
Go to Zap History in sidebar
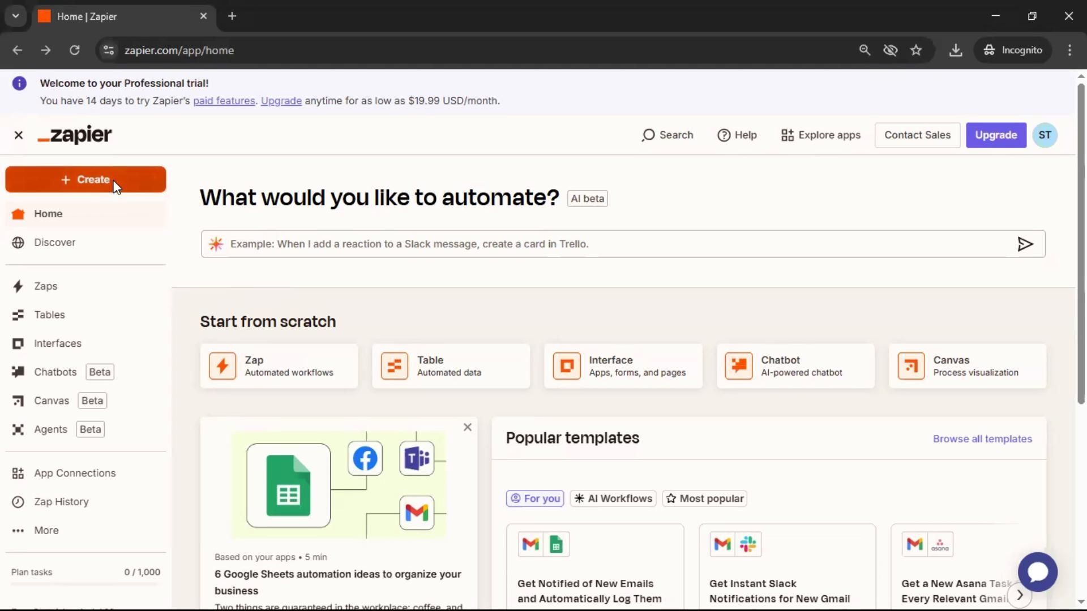pyautogui.click(x=61, y=502)
